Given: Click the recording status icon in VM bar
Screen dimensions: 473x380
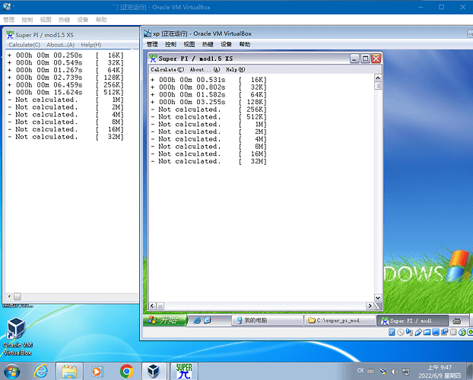Looking at the screenshot, I should pyautogui.click(x=453, y=332).
